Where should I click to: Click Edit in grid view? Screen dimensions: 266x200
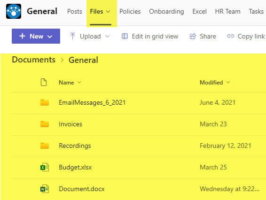pos(155,37)
